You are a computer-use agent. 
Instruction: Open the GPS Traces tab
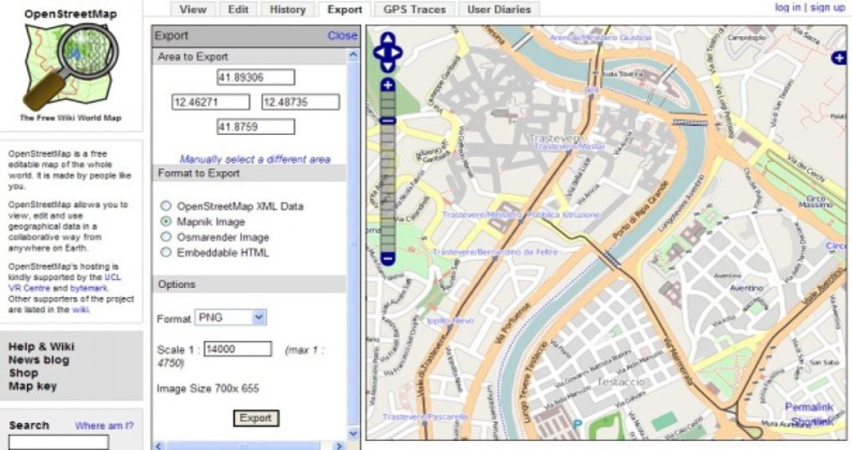pos(415,9)
